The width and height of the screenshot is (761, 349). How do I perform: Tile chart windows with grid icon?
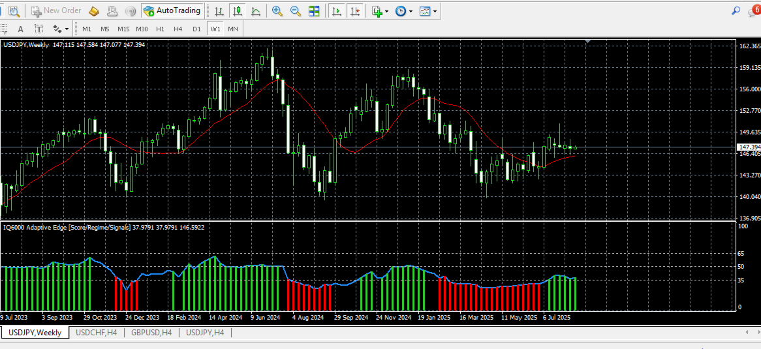click(314, 10)
